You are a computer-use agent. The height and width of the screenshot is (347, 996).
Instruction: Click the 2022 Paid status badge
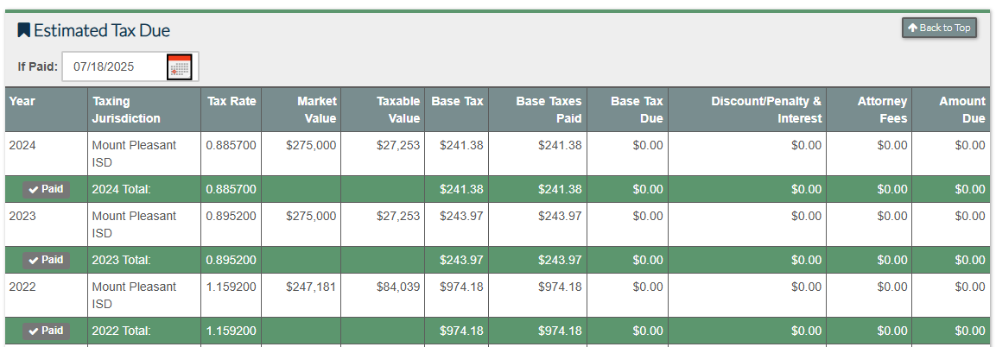point(46,331)
